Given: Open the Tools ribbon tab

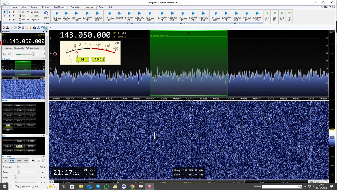Looking at the screenshot, I should coord(101,7).
